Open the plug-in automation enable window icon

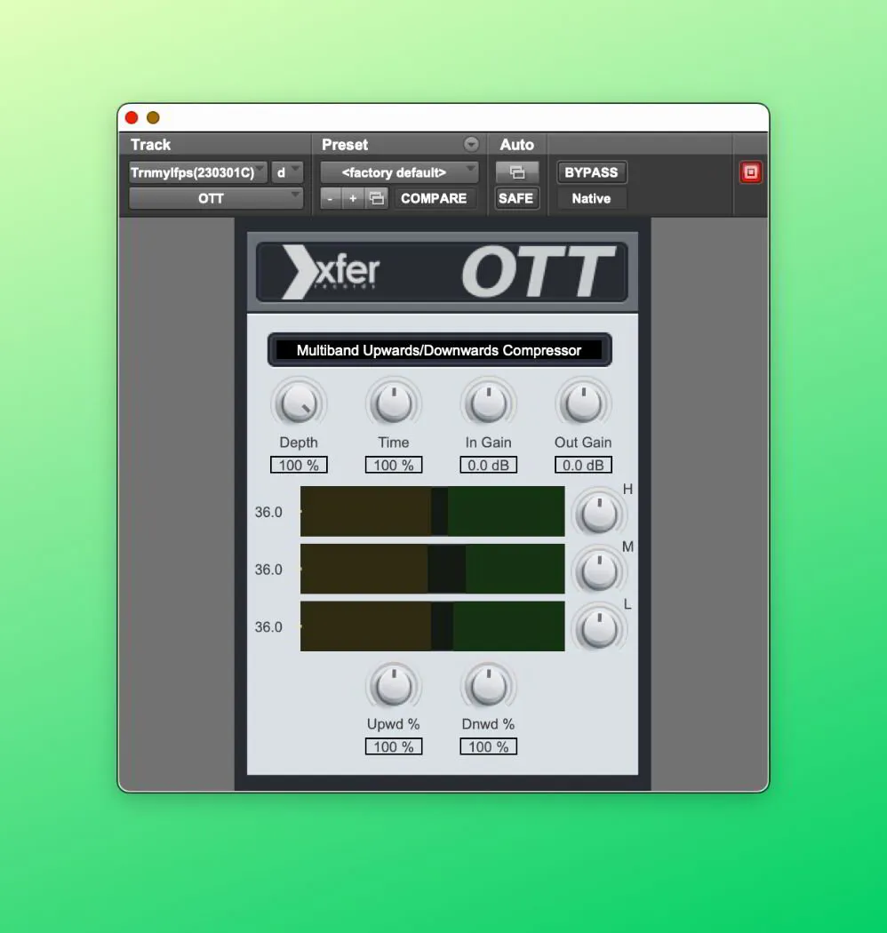[516, 172]
